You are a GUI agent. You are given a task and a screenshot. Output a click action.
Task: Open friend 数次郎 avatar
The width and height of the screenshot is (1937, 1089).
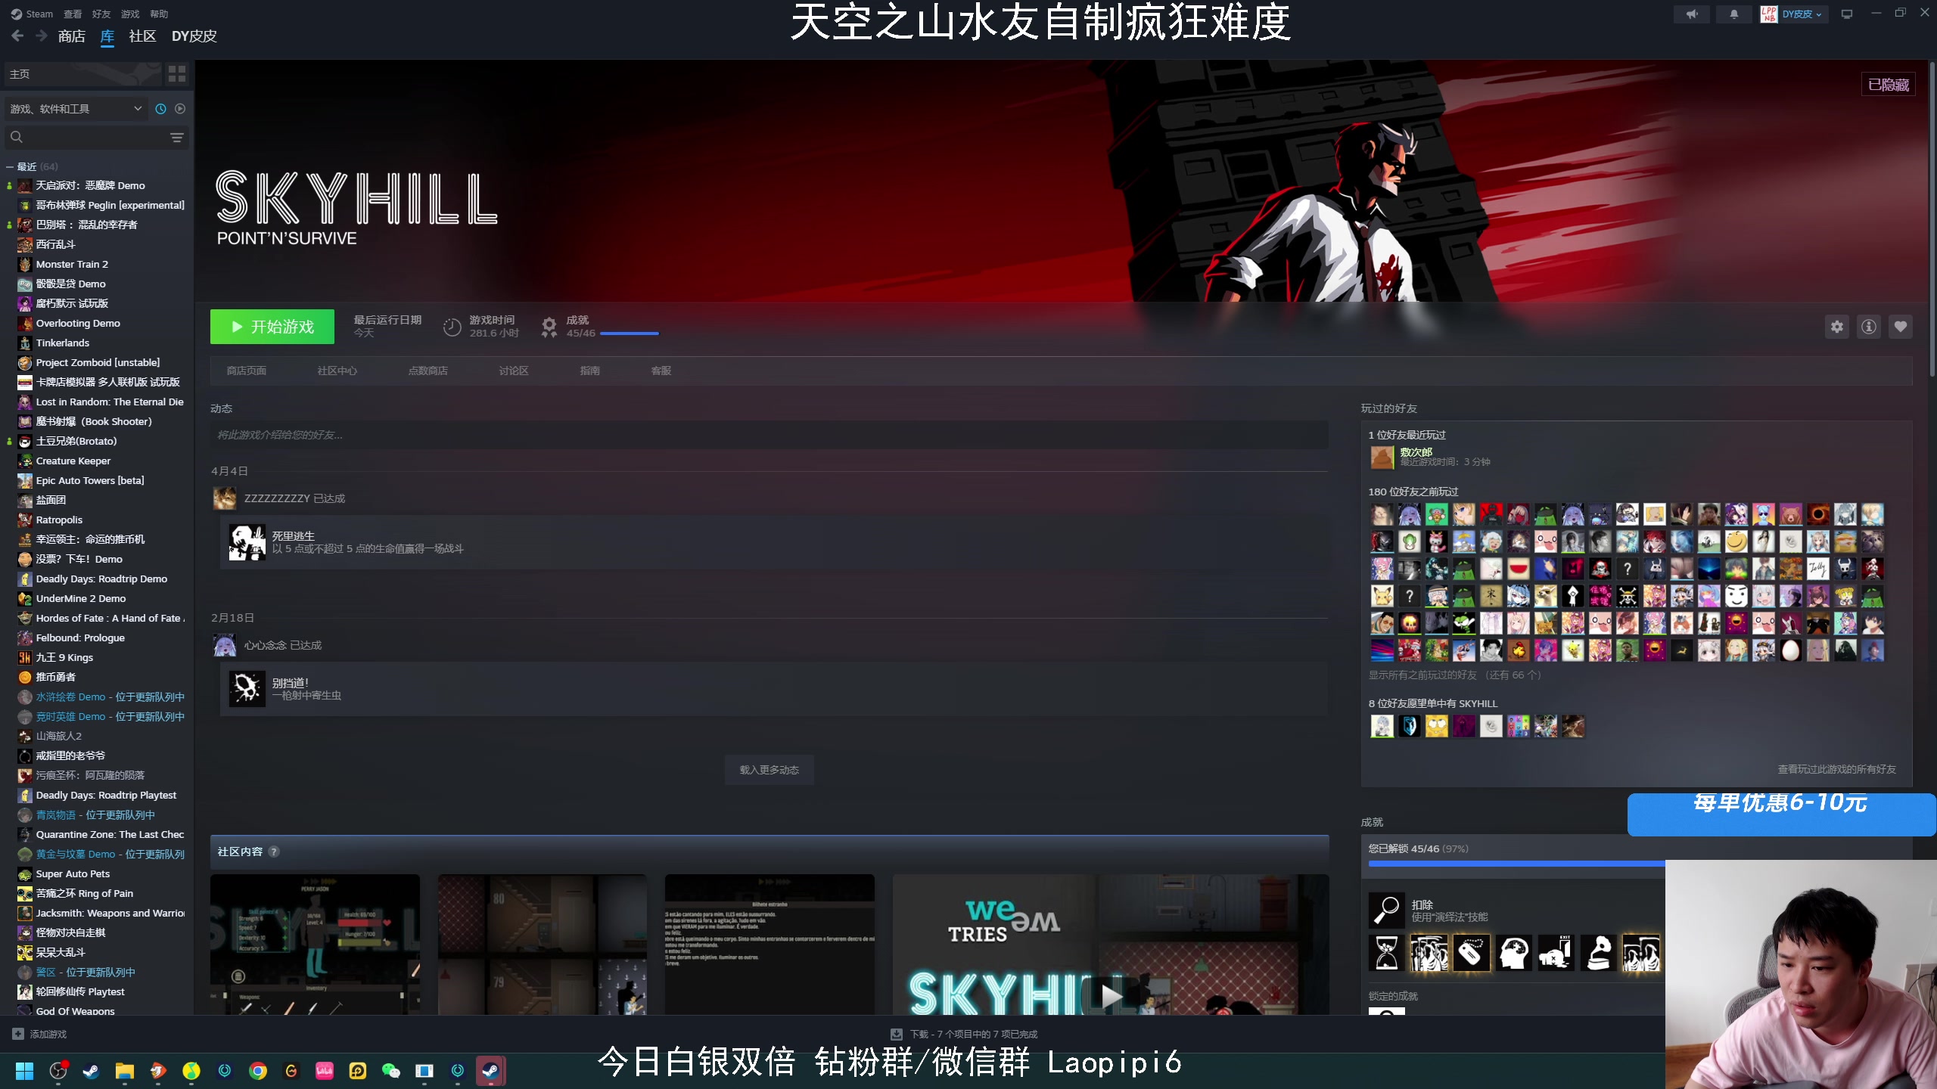(1382, 457)
